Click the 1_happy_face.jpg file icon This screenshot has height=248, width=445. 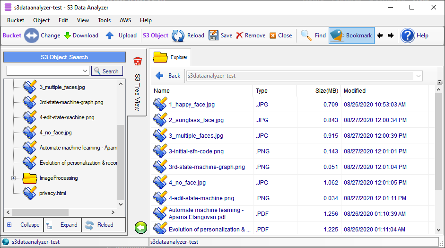coord(160,104)
